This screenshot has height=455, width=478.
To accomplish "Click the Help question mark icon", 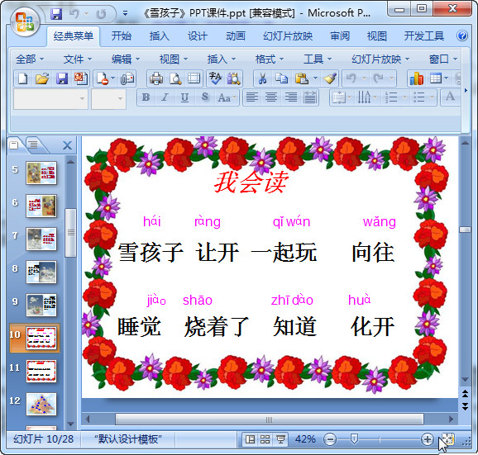I will 462,36.
